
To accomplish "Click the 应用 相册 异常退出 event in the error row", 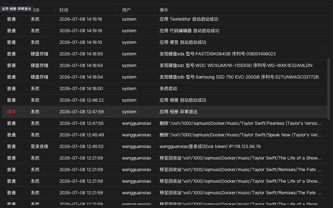I will tap(178, 112).
